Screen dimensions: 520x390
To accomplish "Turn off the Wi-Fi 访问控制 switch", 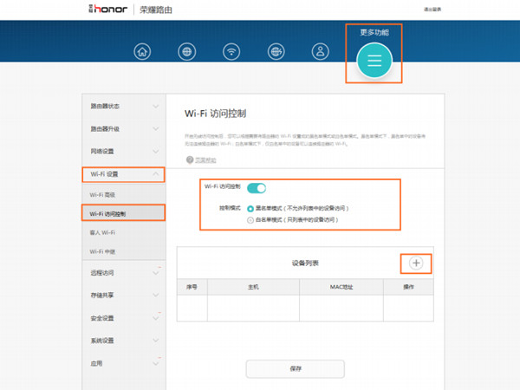I will (x=257, y=188).
